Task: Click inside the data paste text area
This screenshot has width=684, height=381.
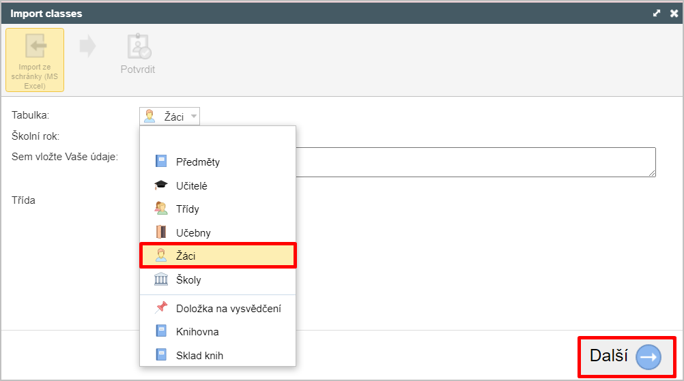Action: click(x=476, y=162)
